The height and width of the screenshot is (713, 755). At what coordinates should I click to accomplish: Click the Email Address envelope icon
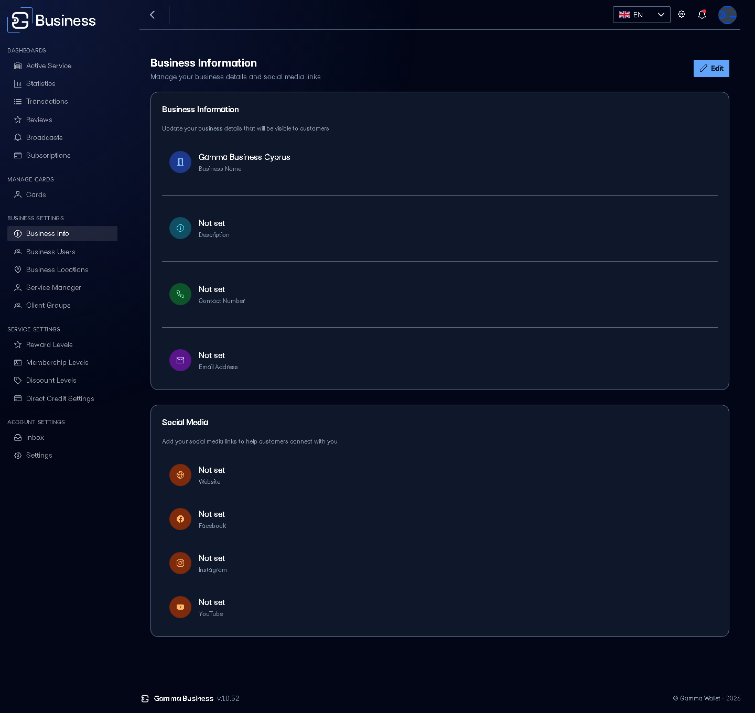180,360
